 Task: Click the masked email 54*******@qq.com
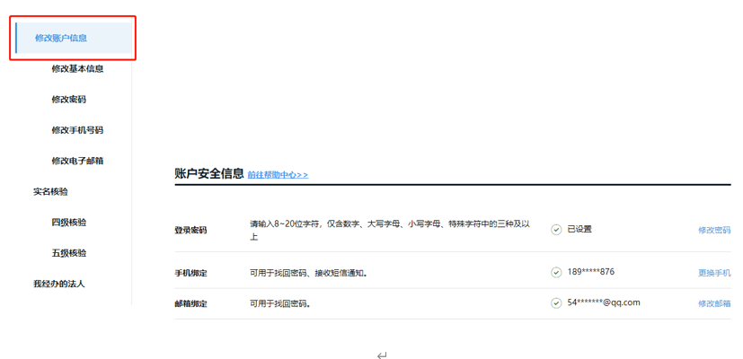point(604,302)
